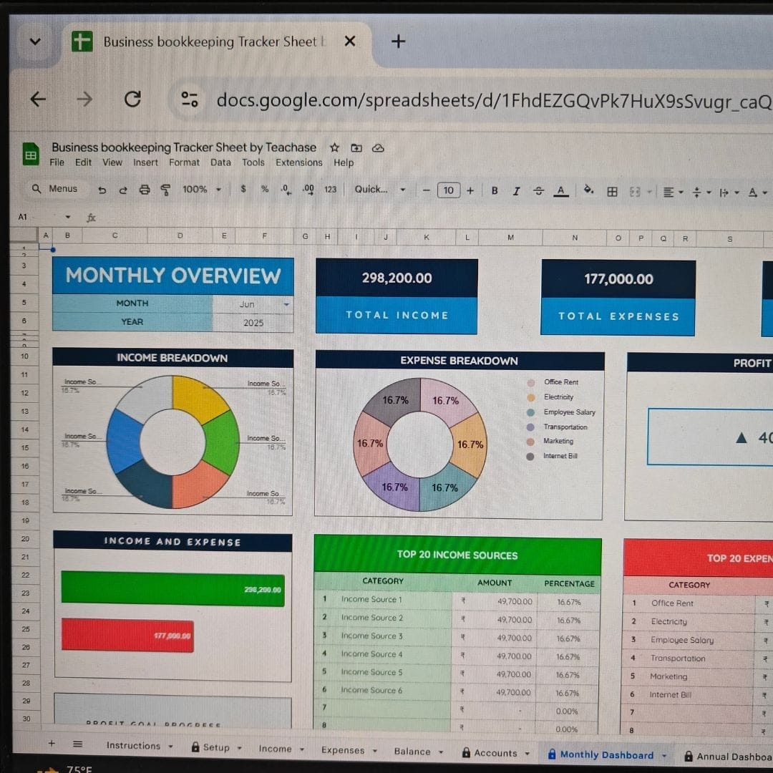
Task: Click the undo icon in toolbar
Action: pos(102,190)
